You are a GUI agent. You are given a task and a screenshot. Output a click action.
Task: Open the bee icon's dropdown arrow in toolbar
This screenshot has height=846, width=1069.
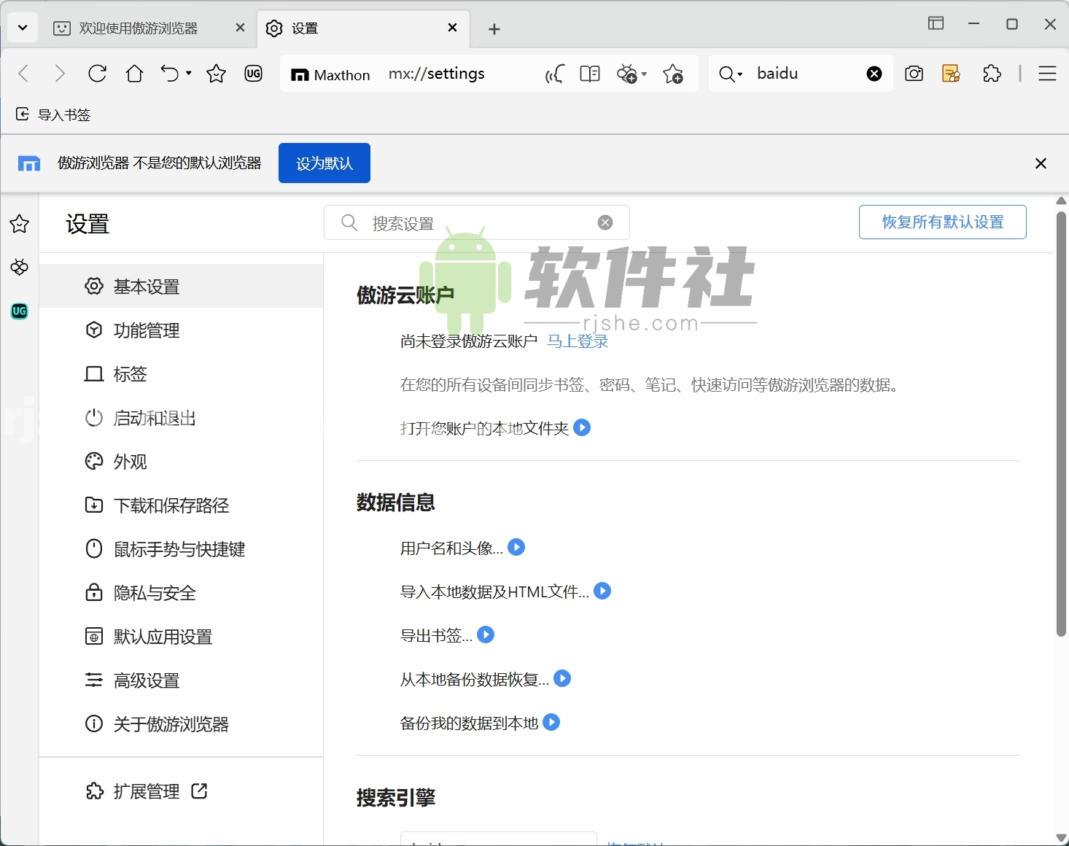point(645,74)
